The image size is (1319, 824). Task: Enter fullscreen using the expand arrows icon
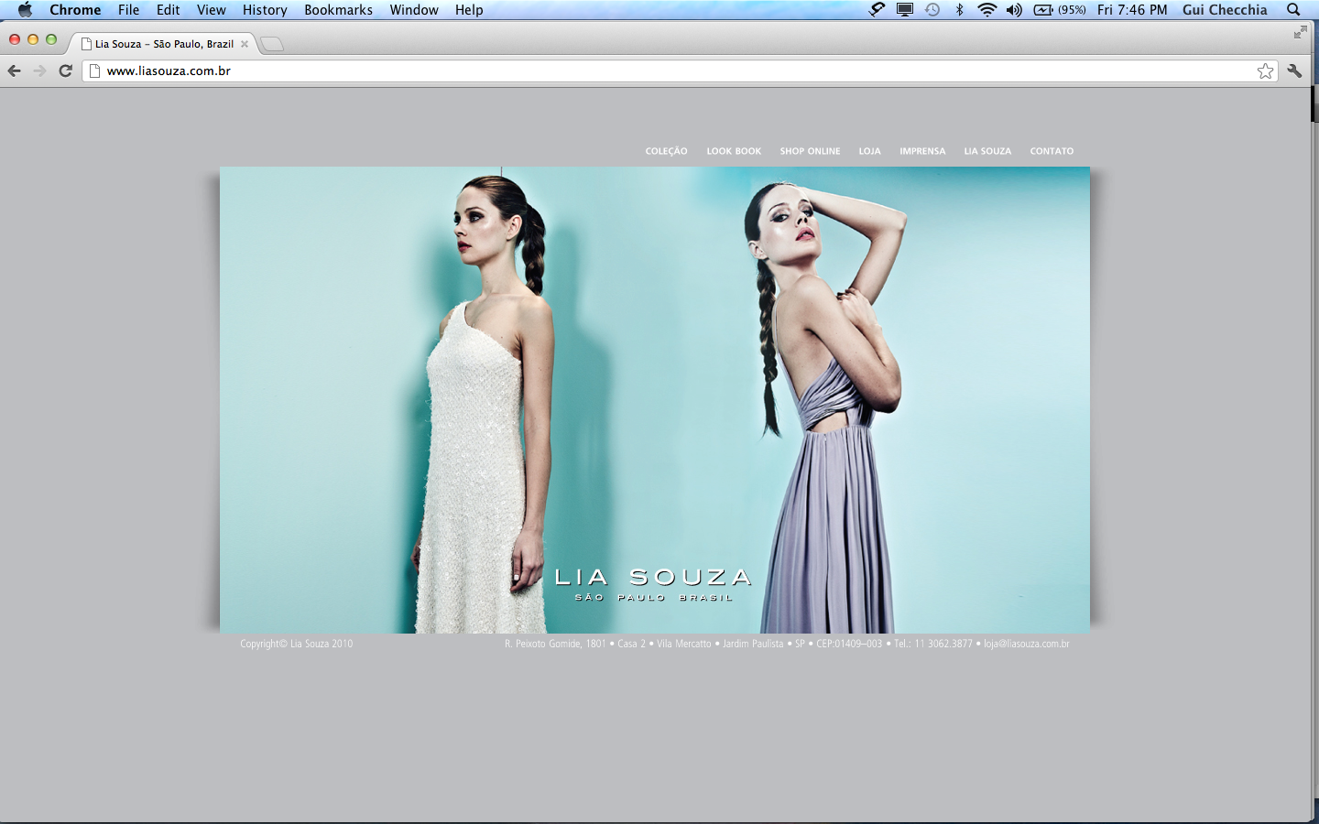point(1300,32)
